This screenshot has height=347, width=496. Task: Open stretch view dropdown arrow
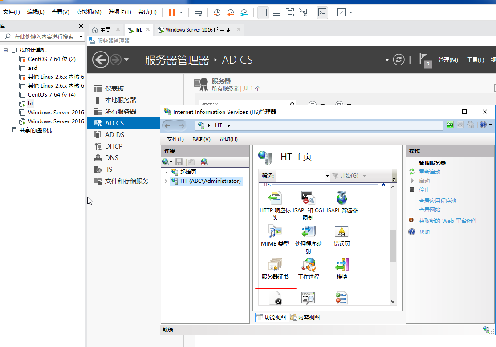click(351, 12)
